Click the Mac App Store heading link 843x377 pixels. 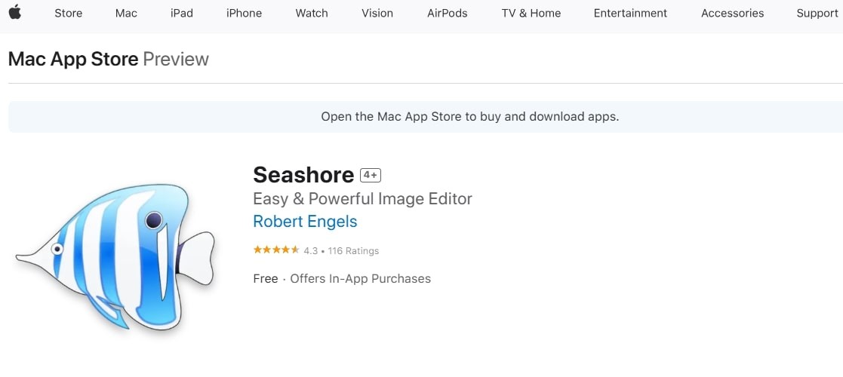point(73,59)
